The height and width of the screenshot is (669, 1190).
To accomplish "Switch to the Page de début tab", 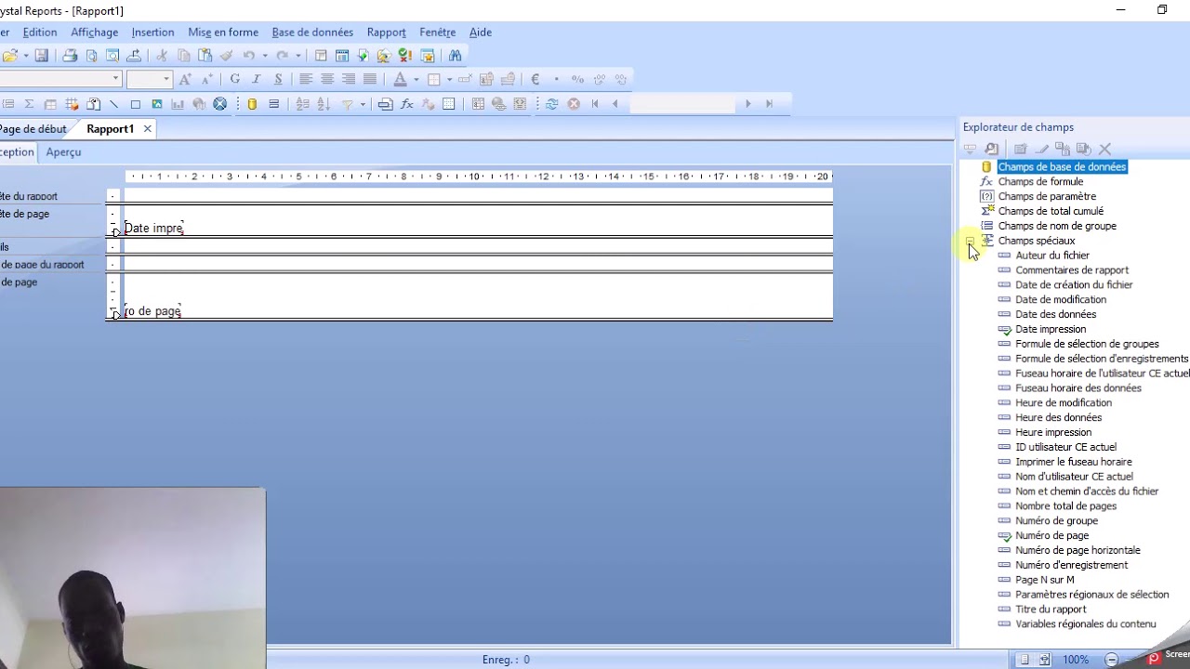I will [33, 129].
